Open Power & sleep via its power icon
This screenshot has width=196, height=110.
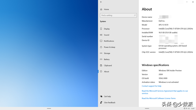[x=101, y=47]
